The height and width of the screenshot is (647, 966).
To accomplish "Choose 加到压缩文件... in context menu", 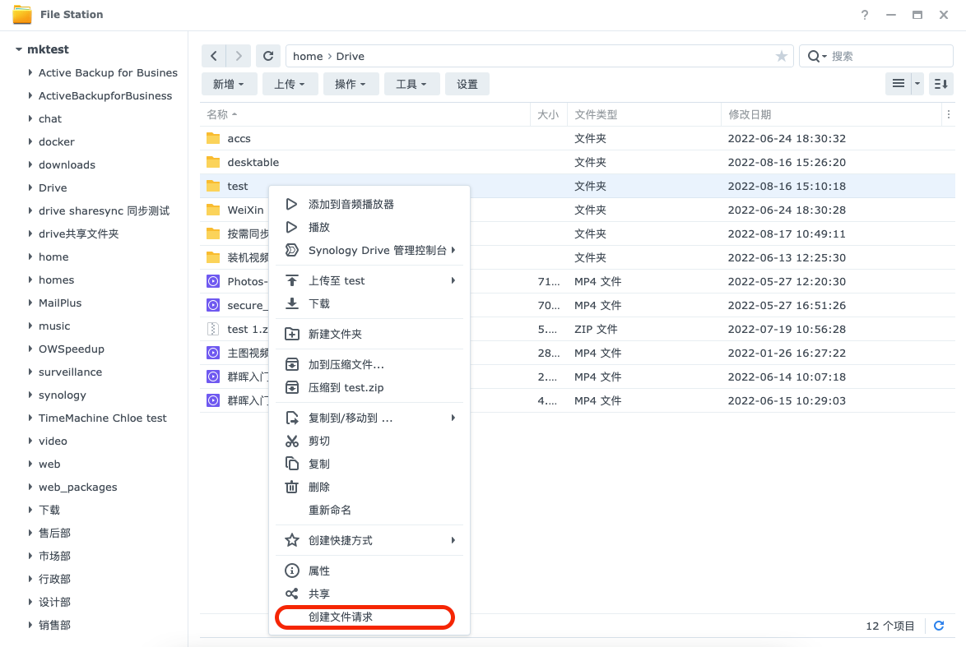I will [x=369, y=364].
